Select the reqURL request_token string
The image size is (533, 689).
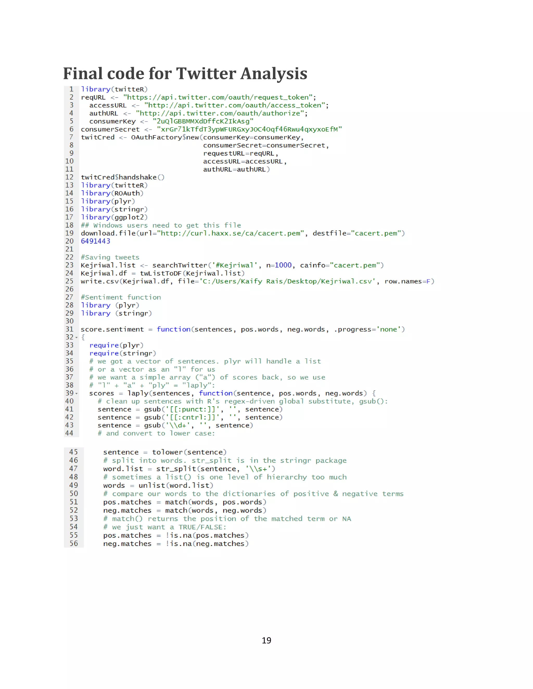point(218,97)
